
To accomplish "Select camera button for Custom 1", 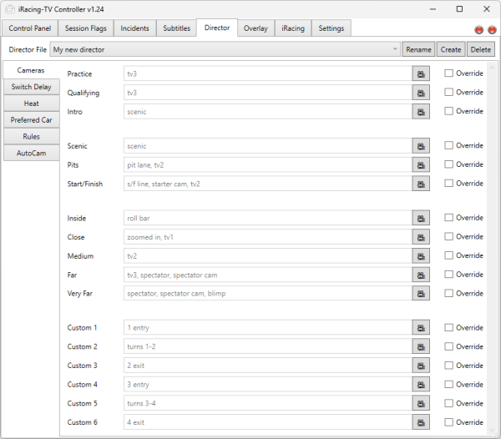I will pyautogui.click(x=421, y=328).
